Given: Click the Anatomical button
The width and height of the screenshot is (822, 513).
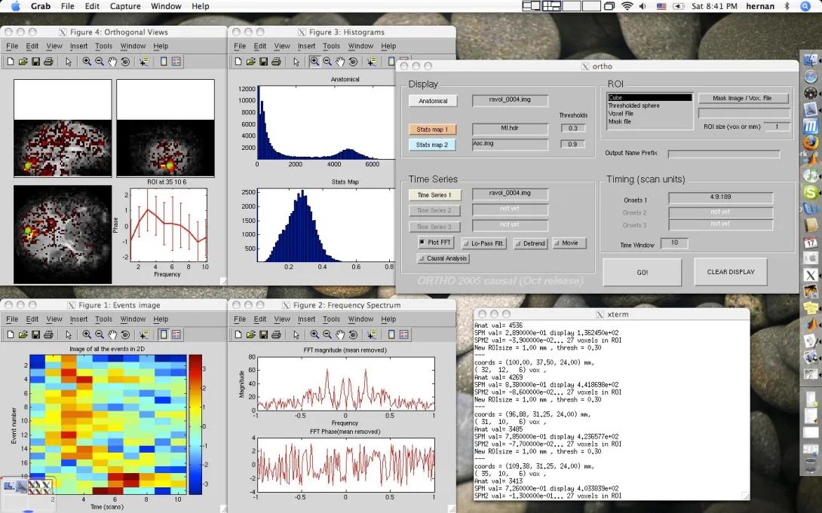Looking at the screenshot, I should click(433, 101).
